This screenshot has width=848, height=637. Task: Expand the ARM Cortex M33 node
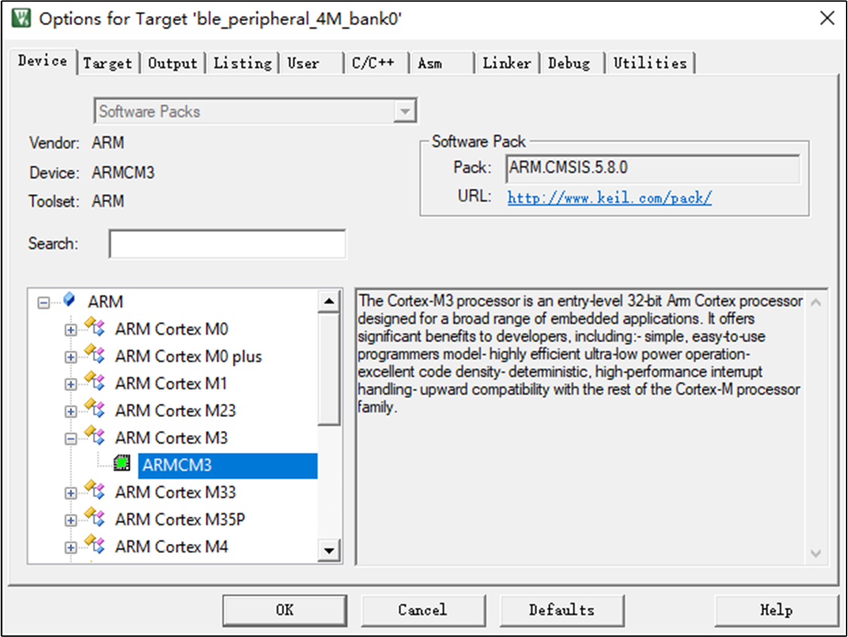71,493
